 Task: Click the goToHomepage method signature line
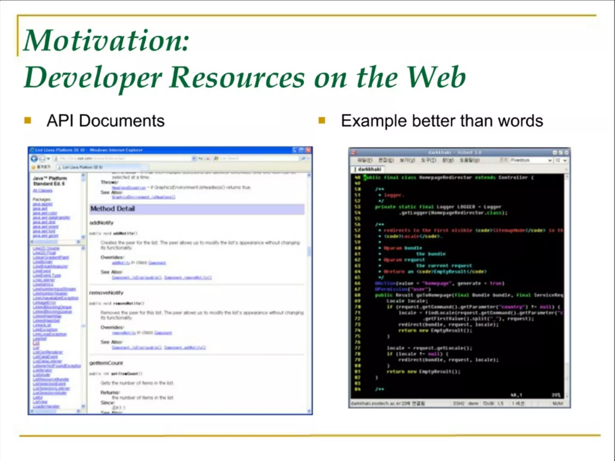(x=469, y=295)
